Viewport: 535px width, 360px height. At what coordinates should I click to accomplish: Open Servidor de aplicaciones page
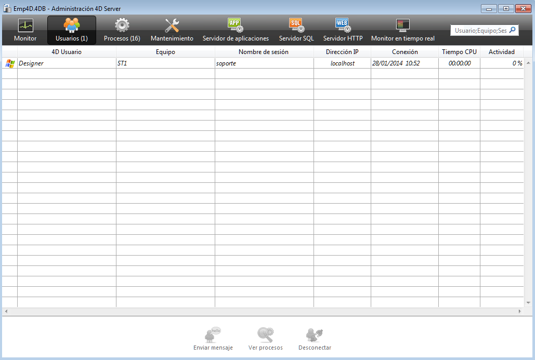click(x=236, y=30)
